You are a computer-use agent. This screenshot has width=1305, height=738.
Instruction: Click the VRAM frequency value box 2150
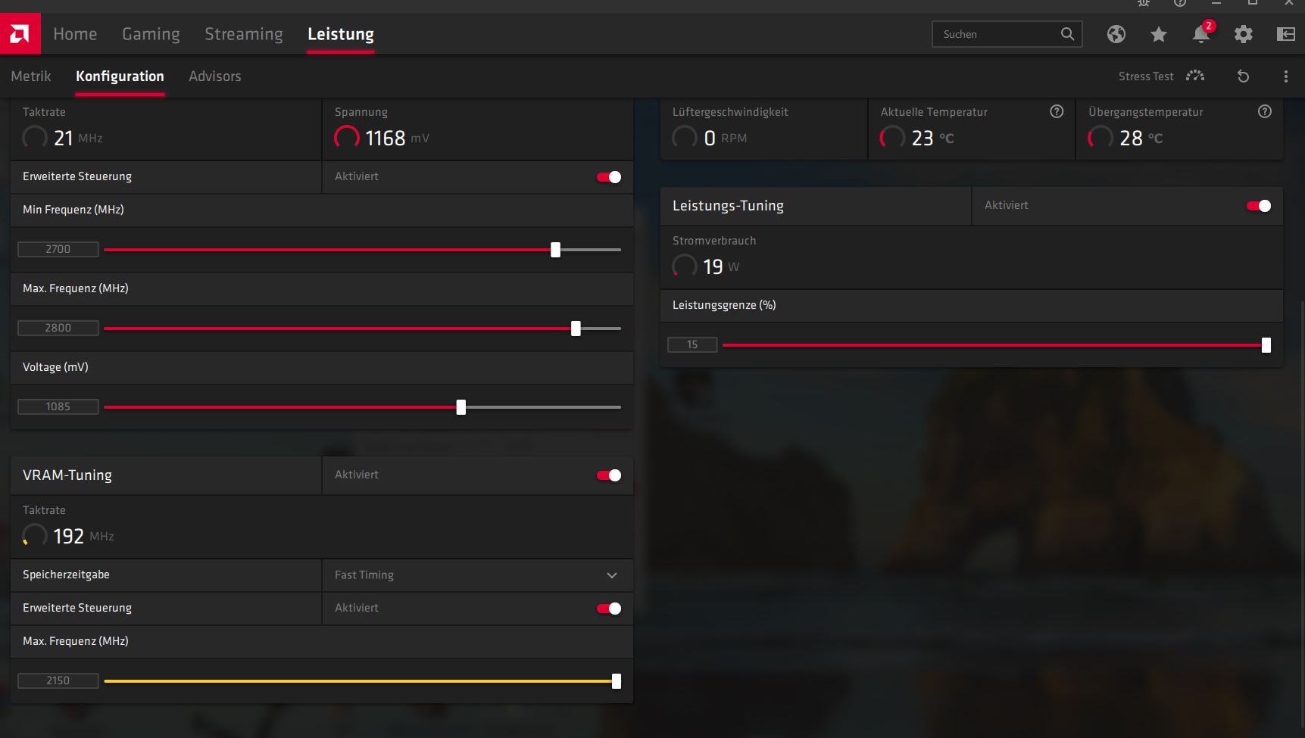coord(58,680)
